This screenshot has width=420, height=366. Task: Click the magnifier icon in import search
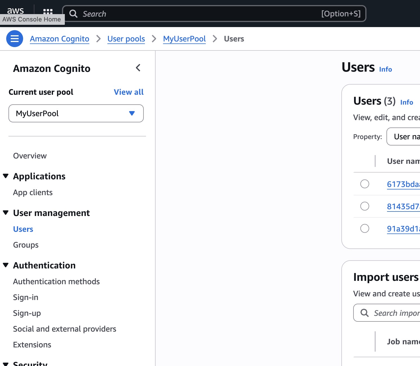364,313
